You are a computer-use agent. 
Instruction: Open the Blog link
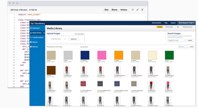coord(166,23)
